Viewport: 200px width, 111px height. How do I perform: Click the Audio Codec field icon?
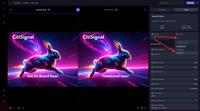(x=152, y=72)
